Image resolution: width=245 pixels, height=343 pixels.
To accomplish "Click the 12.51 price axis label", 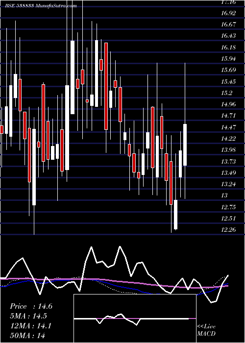I will (x=228, y=219).
